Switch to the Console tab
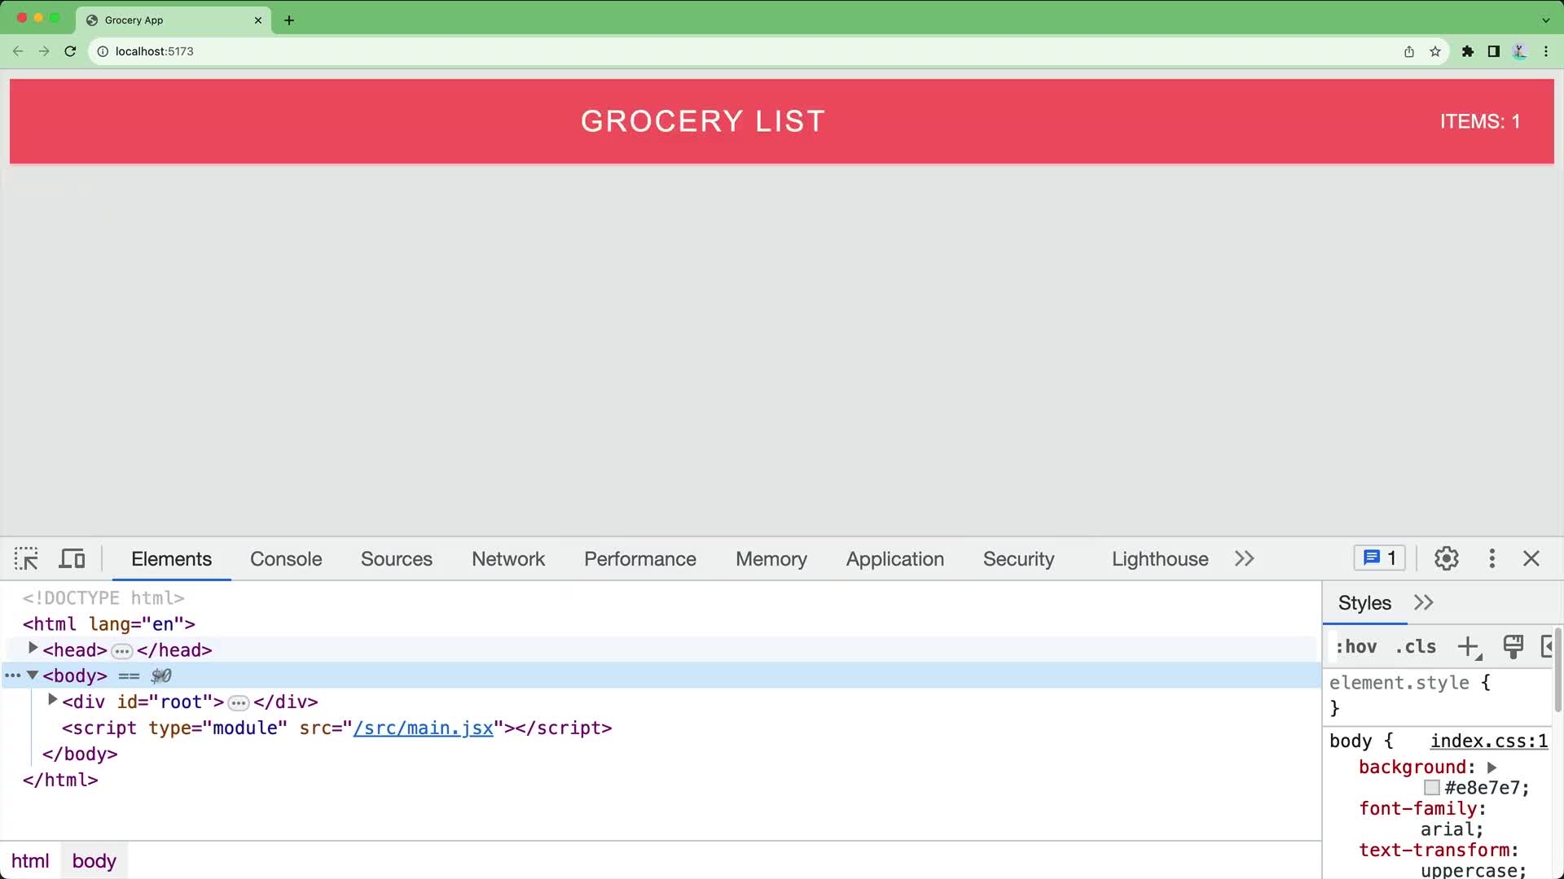Image resolution: width=1564 pixels, height=879 pixels. coord(285,558)
